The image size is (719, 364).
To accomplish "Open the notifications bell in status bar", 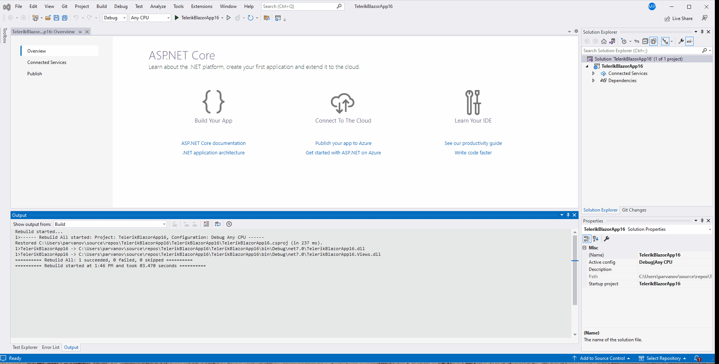I will click(x=697, y=358).
